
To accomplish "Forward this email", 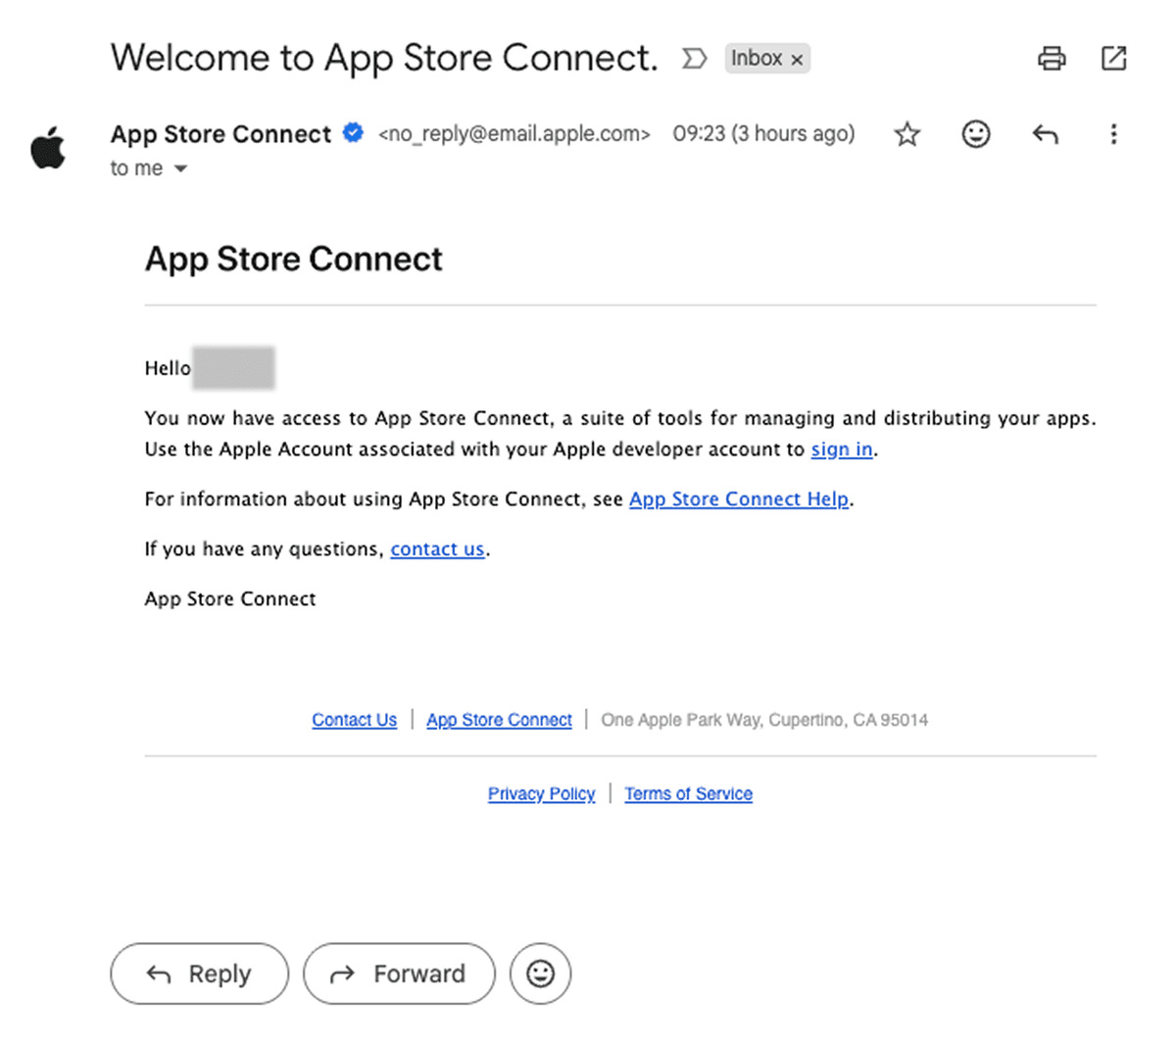I will pos(399,973).
